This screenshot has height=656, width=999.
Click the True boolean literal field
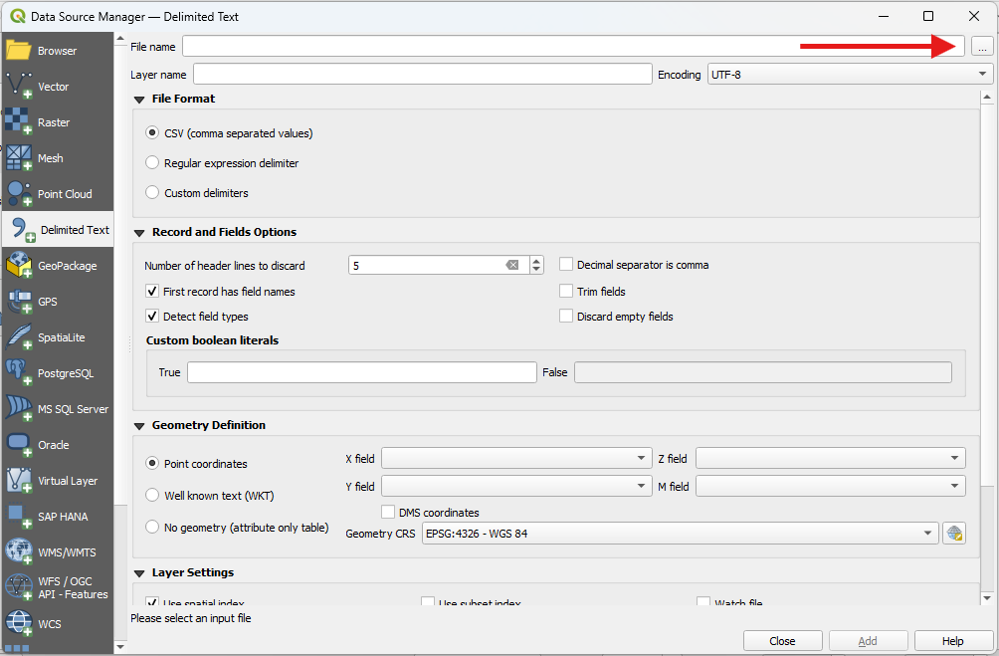[362, 372]
